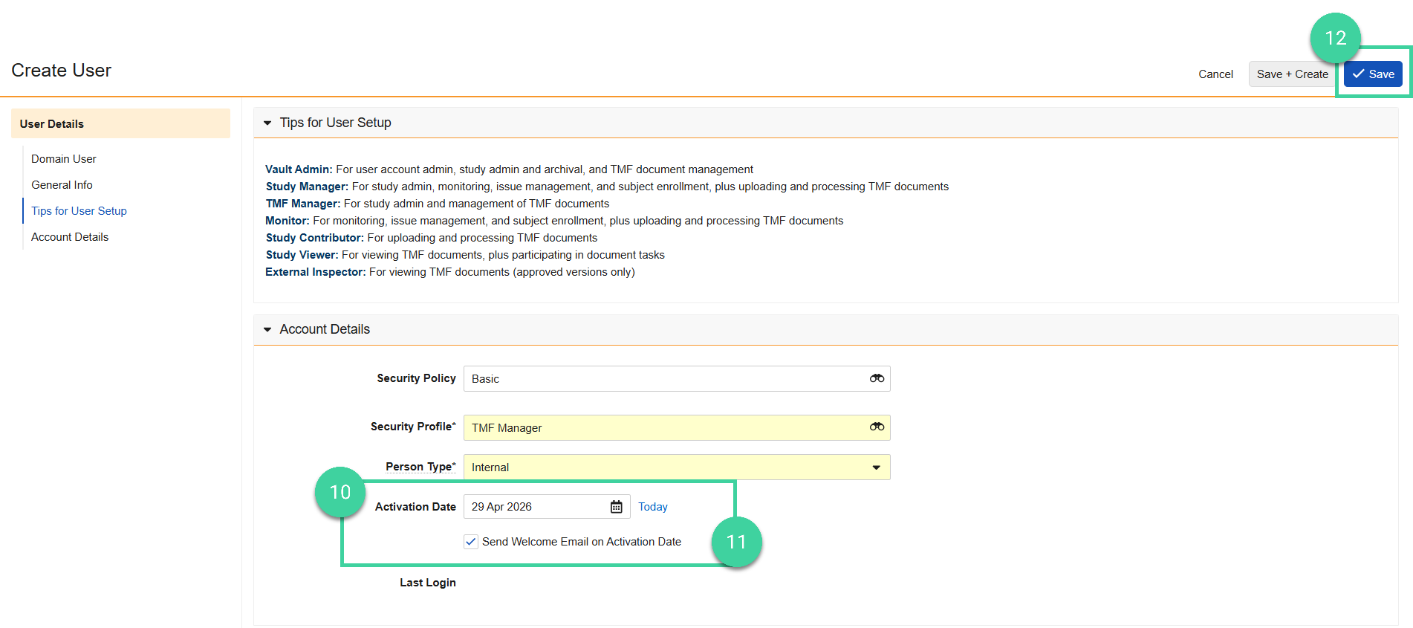
Task: Click Save + Create button
Action: (x=1292, y=74)
